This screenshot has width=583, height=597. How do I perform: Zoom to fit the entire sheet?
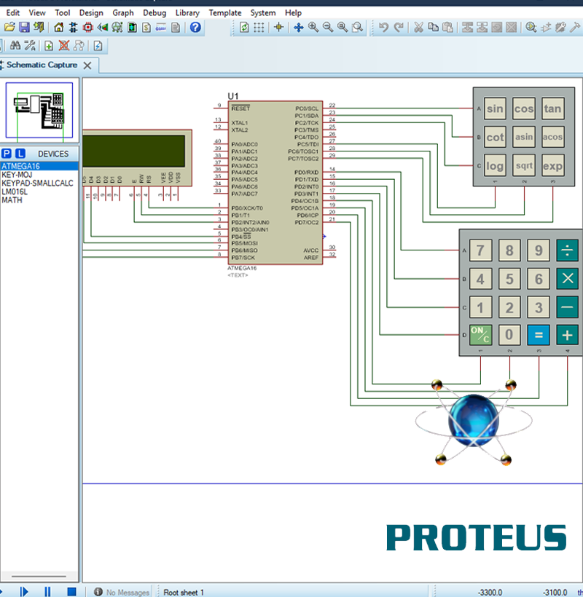(x=357, y=28)
